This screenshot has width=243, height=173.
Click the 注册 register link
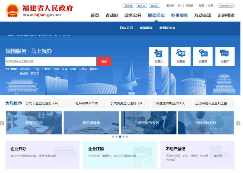click(211, 6)
